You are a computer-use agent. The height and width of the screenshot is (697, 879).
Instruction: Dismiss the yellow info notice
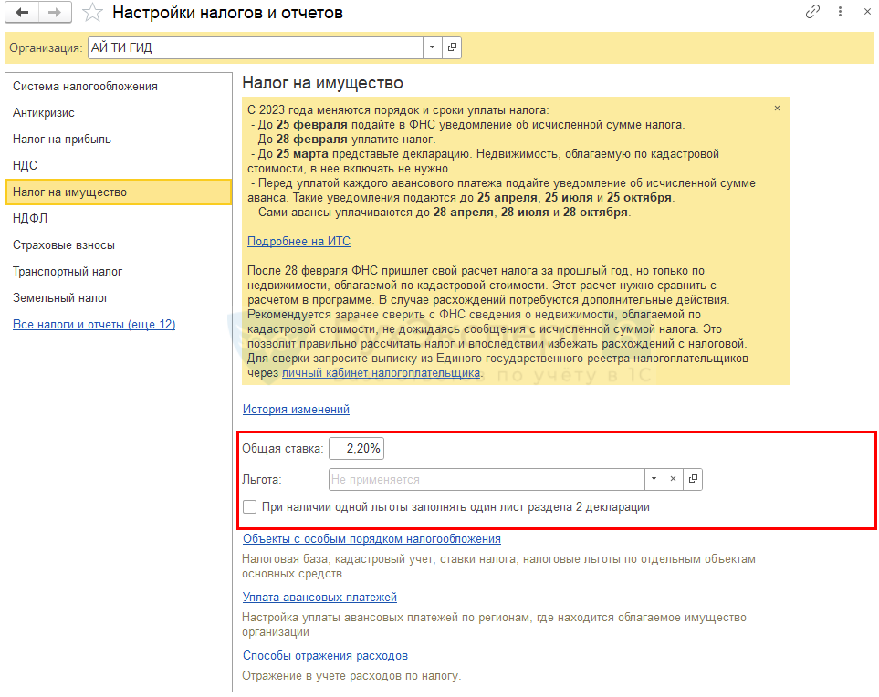click(x=777, y=108)
